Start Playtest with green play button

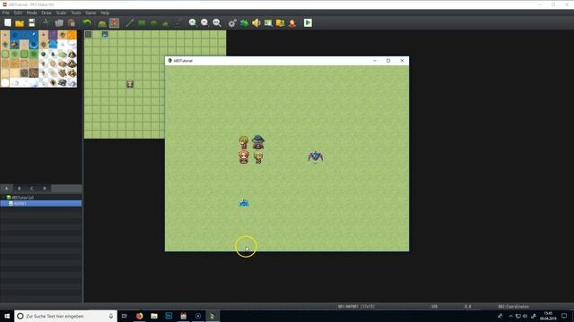tap(308, 22)
